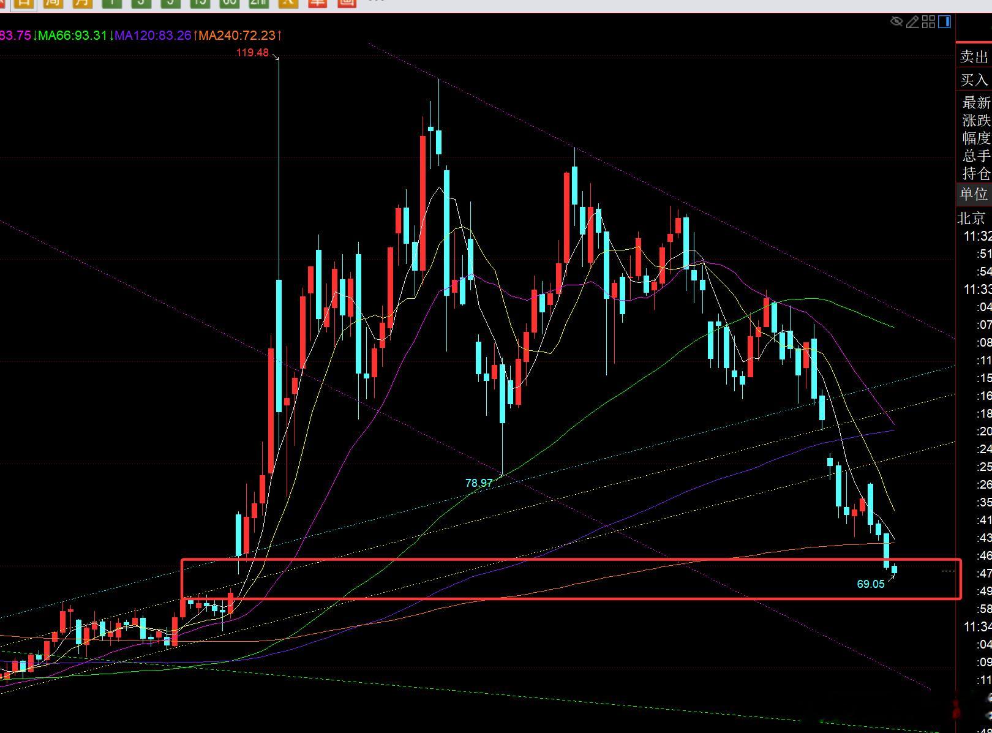Select the 11:33 tick row
992x733 pixels.
click(977, 289)
